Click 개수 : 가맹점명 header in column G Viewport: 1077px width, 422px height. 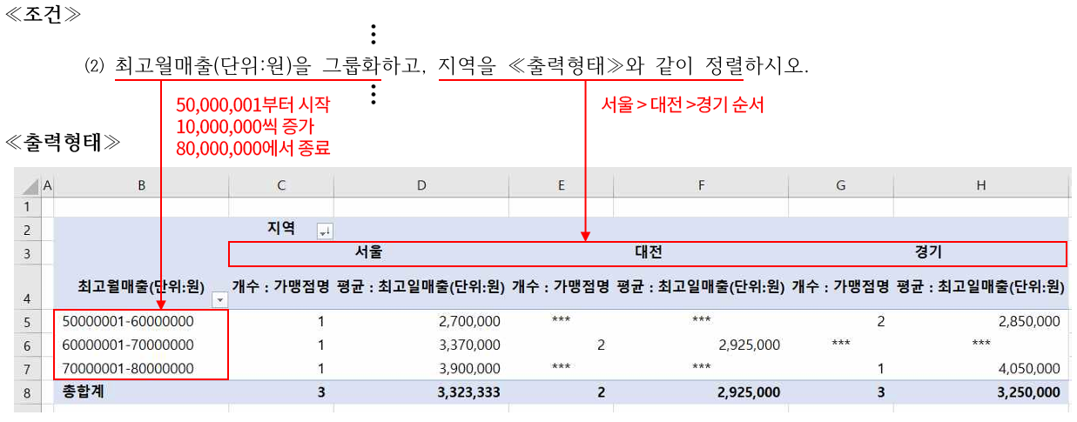[x=840, y=285]
